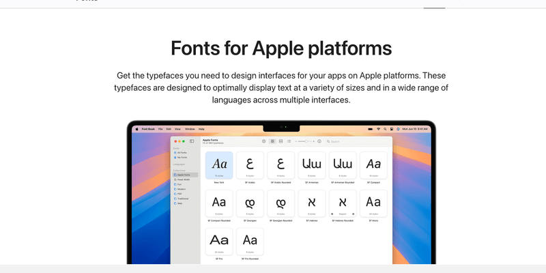
Task: Open Control Center icon in menu bar
Action: coord(391,129)
